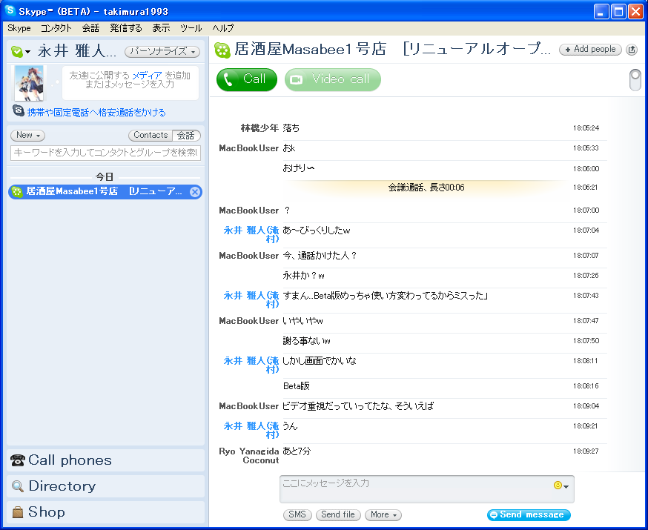Click the phone icon beside the cheap calls link

tap(19, 110)
